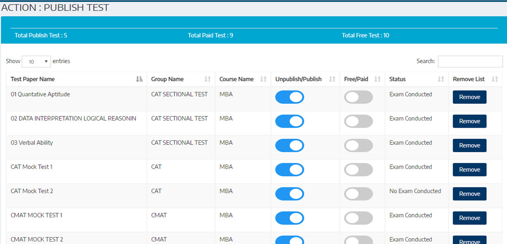Image resolution: width=507 pixels, height=244 pixels.
Task: Click Remove for CAT Mock Test 2
Action: [469, 194]
